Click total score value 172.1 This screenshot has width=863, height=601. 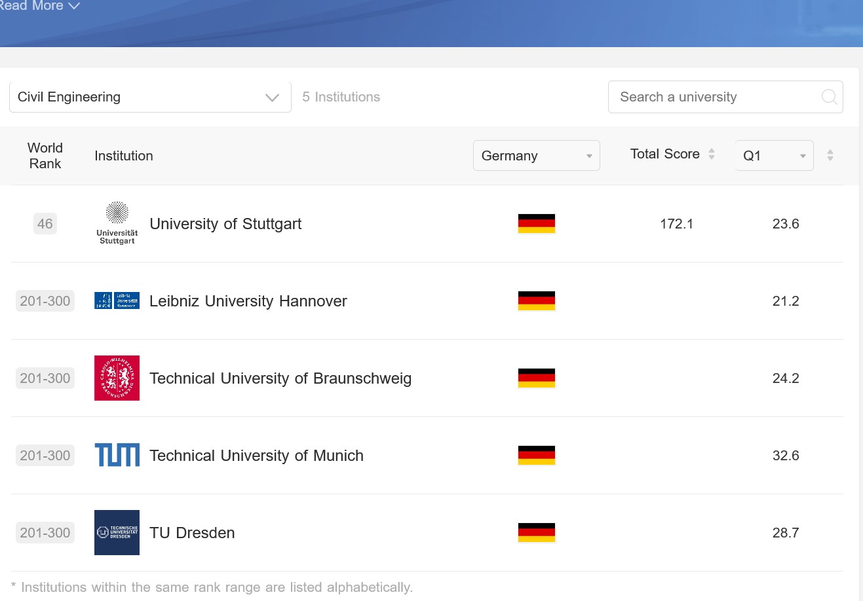point(676,224)
